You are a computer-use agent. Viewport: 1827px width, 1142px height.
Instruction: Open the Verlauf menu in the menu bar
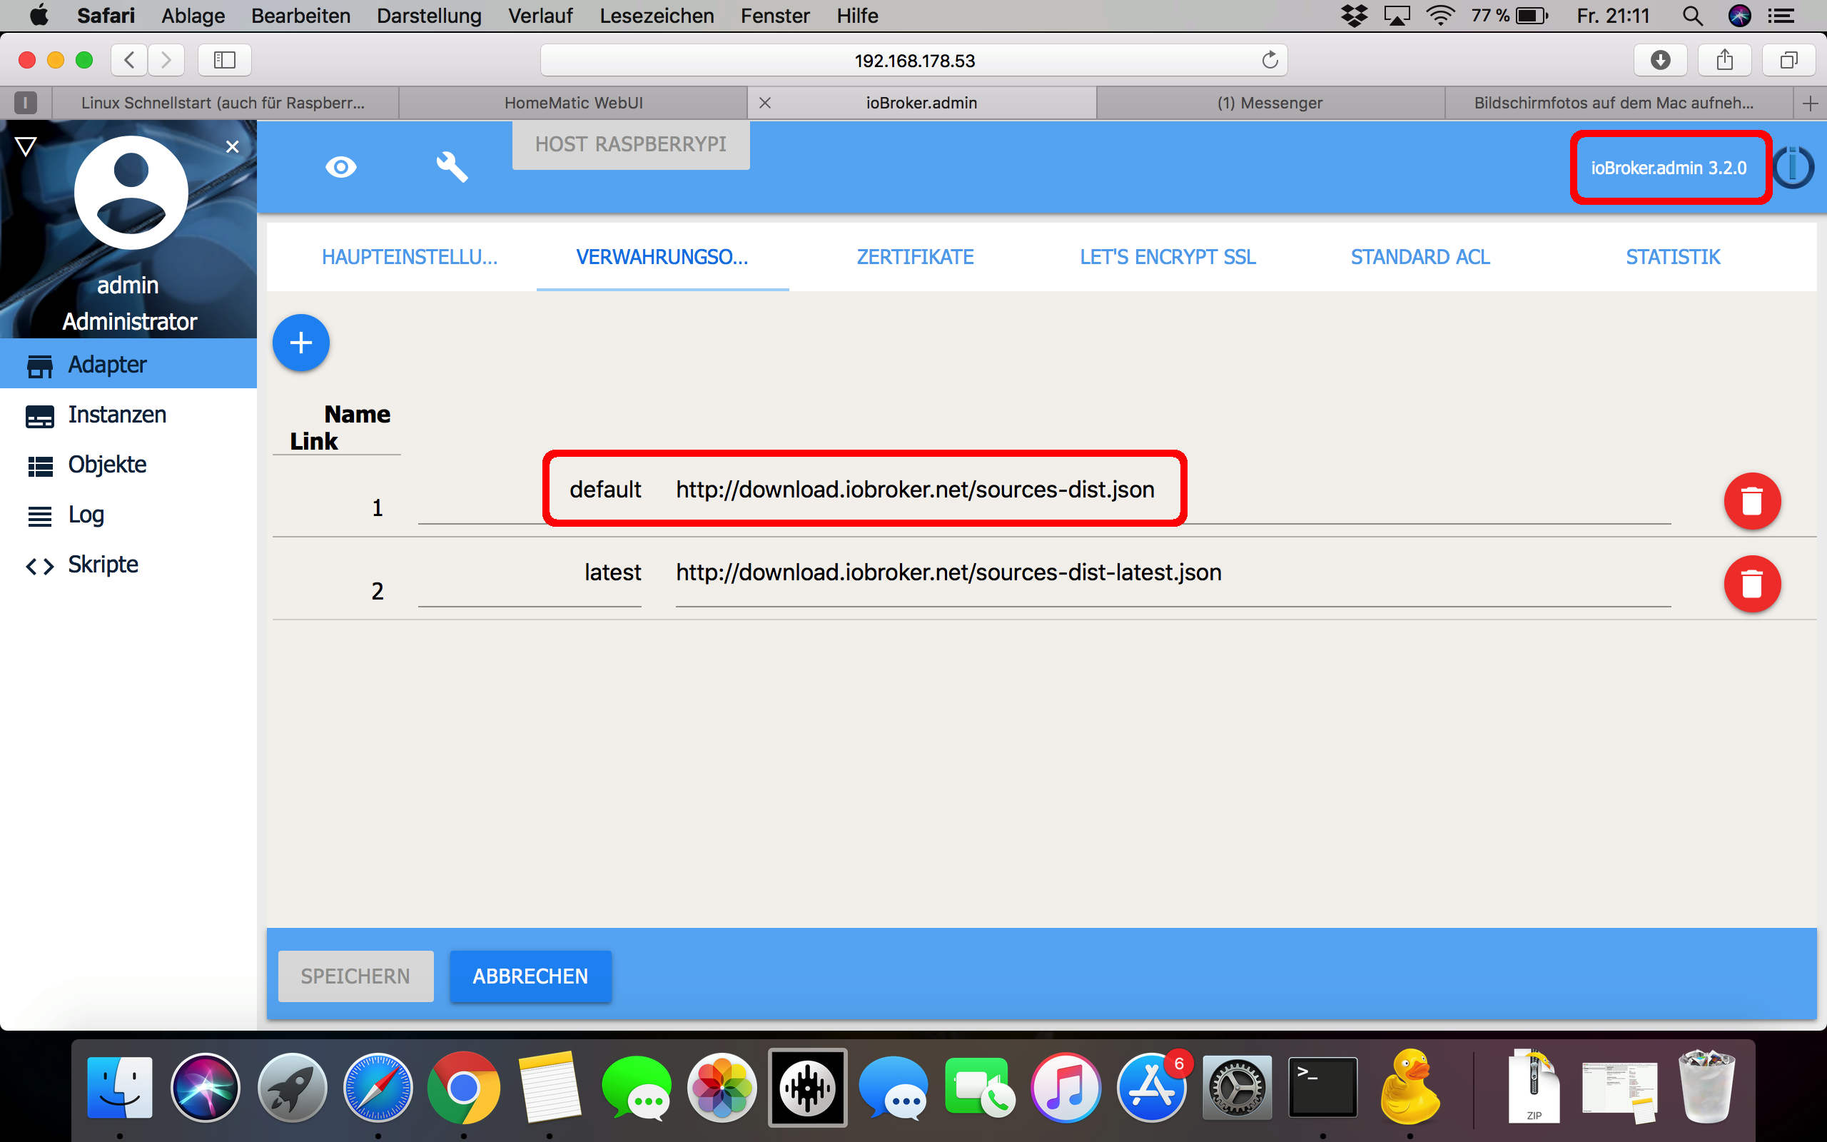point(540,15)
